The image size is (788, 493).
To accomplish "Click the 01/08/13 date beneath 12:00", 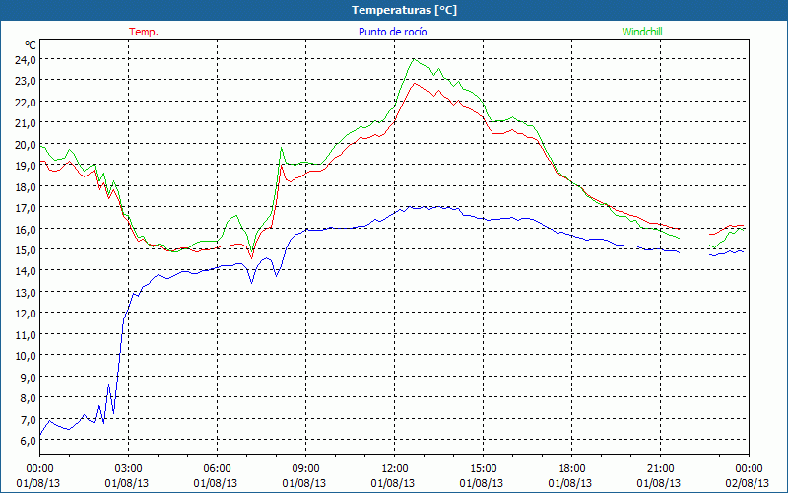I will click(x=393, y=483).
